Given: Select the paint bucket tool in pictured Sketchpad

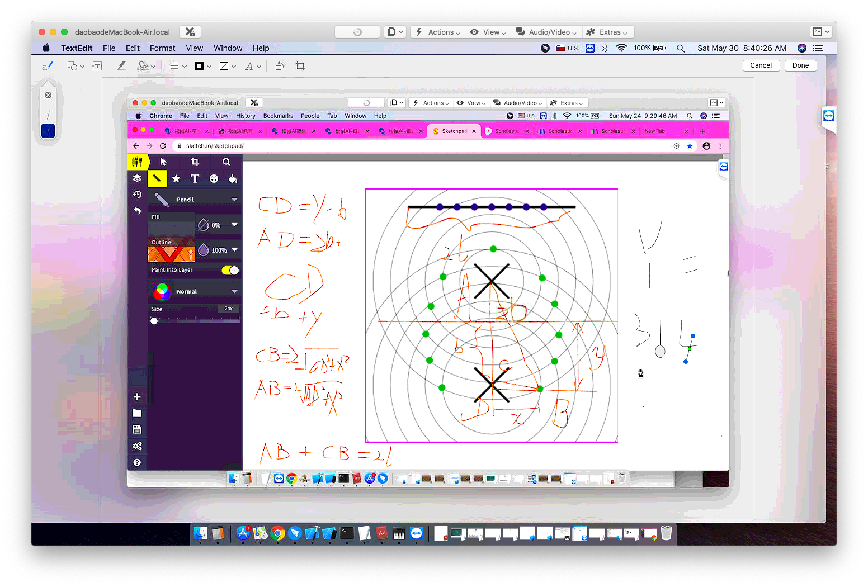Looking at the screenshot, I should [233, 178].
